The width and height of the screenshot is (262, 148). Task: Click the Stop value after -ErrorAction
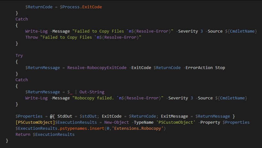(220, 67)
